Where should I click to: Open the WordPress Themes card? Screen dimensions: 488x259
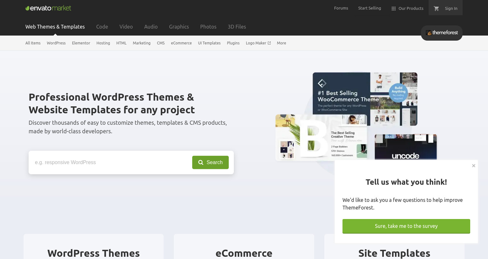tap(93, 247)
